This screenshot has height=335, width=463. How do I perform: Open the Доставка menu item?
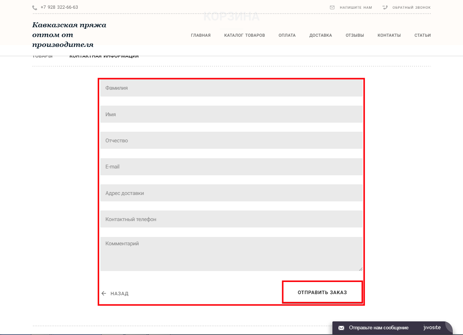[321, 35]
